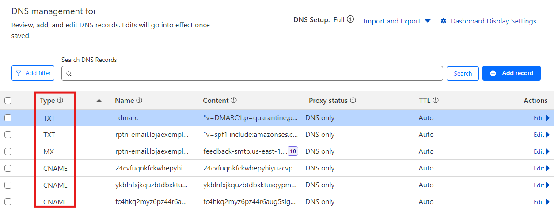Expand Edit for the fc4hkq2myz6pz44r6a CNAME record

point(541,202)
